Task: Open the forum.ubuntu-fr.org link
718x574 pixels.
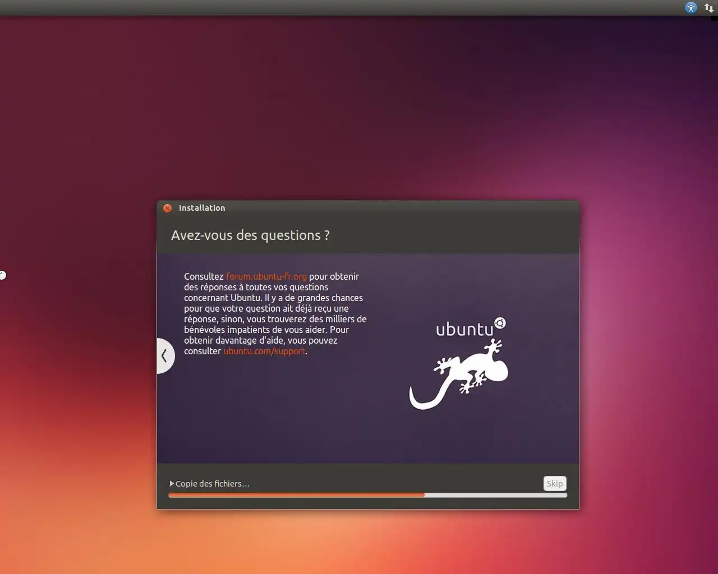Action: [266, 276]
